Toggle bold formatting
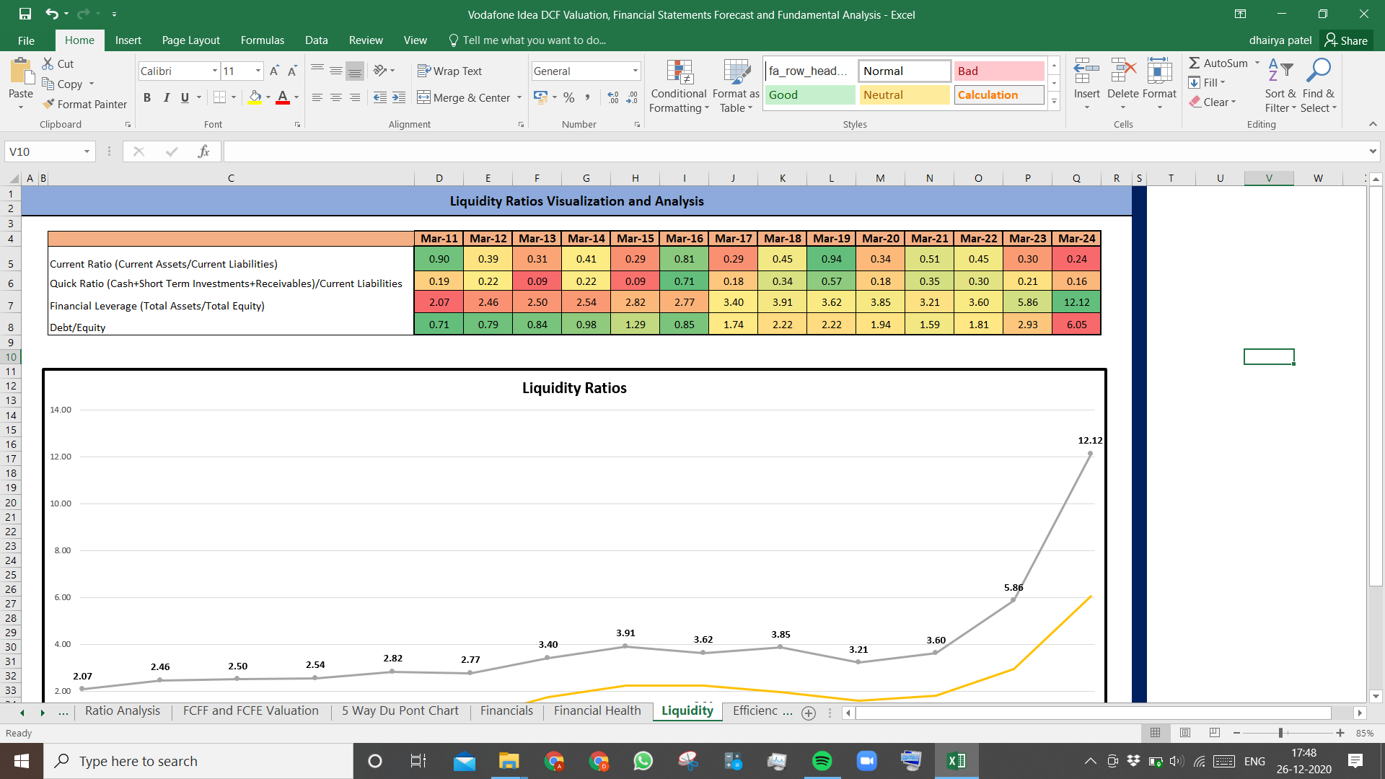 tap(147, 97)
